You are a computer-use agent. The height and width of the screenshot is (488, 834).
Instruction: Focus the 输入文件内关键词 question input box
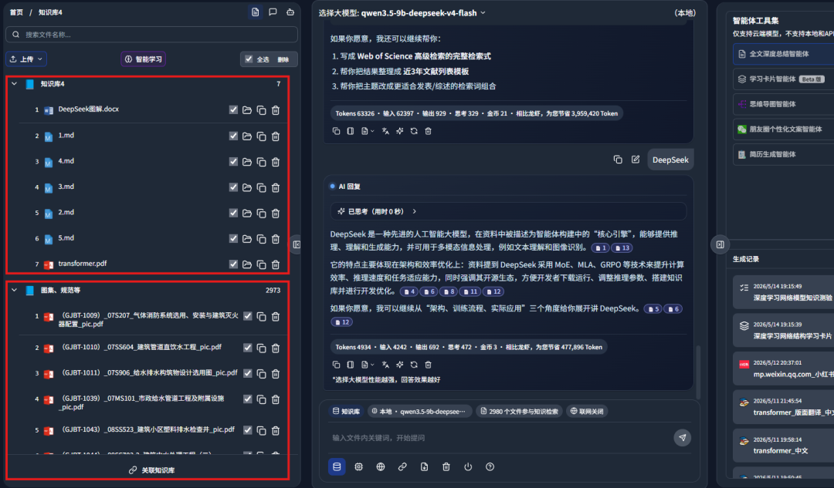(x=500, y=438)
